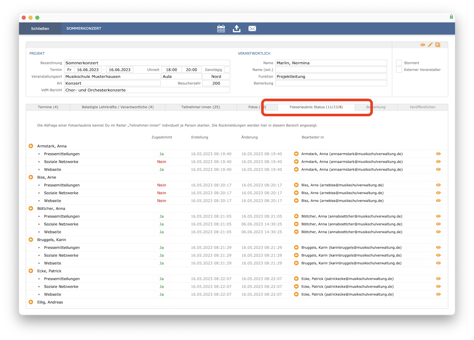Viewport: 474px width, 340px height.
Task: Click the Uhrzeit start field 18:00
Action: click(x=172, y=70)
